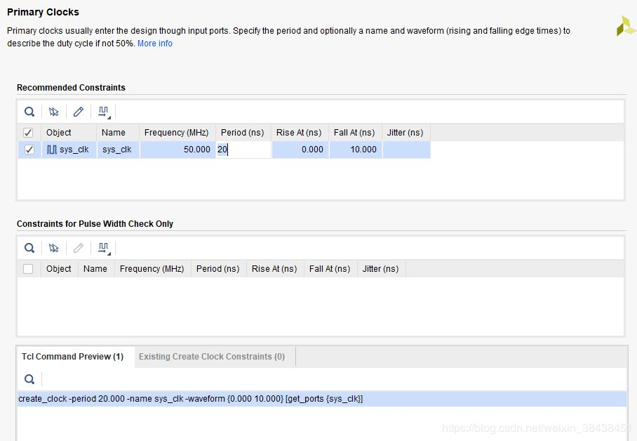Switch to Tcl Command Preview tab
637x441 pixels.
click(72, 357)
